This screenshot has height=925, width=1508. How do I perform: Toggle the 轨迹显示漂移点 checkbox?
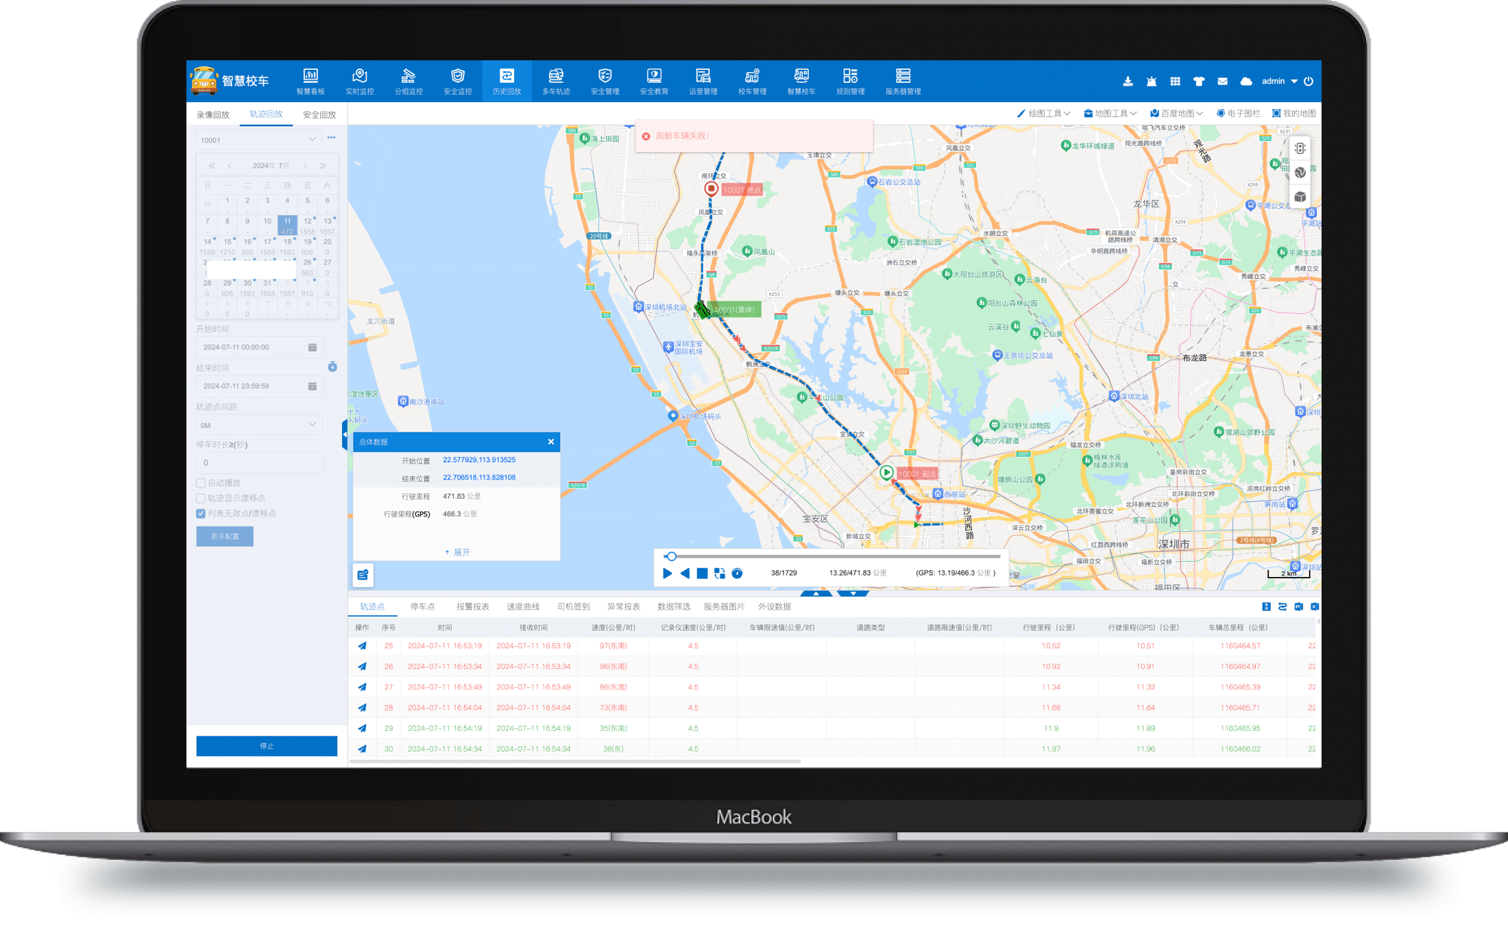coord(201,498)
